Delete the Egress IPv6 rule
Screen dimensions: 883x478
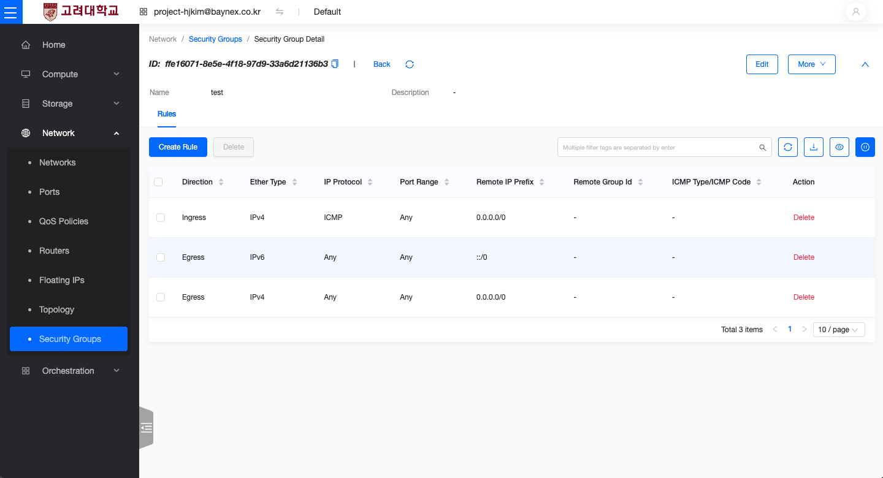pyautogui.click(x=804, y=257)
